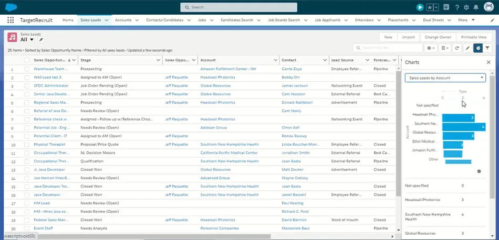The height and width of the screenshot is (240, 499).
Task: Check the select-all rows checkbox in header
Action: click(27, 60)
